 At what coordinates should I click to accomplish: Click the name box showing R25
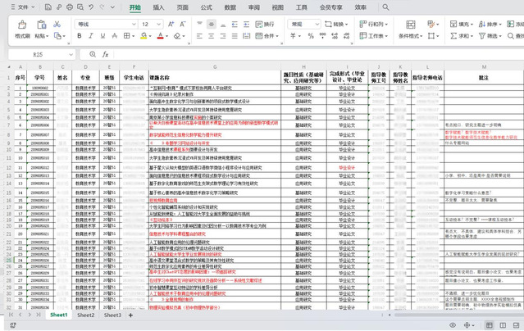coord(39,54)
